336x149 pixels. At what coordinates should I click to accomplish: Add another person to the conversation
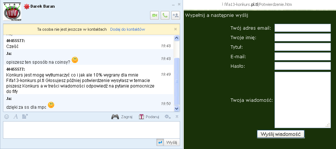coord(175,15)
